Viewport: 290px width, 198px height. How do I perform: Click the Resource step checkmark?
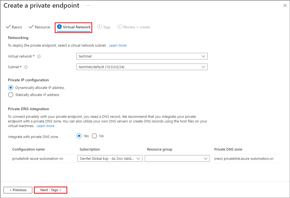pyautogui.click(x=31, y=27)
